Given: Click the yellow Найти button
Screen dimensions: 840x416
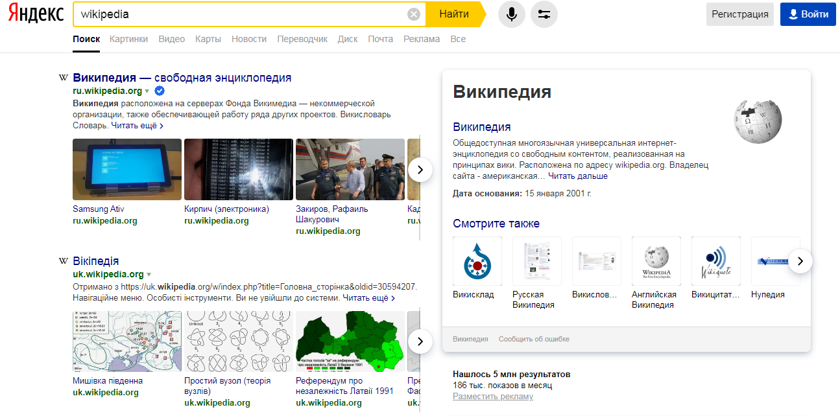Looking at the screenshot, I should [454, 14].
